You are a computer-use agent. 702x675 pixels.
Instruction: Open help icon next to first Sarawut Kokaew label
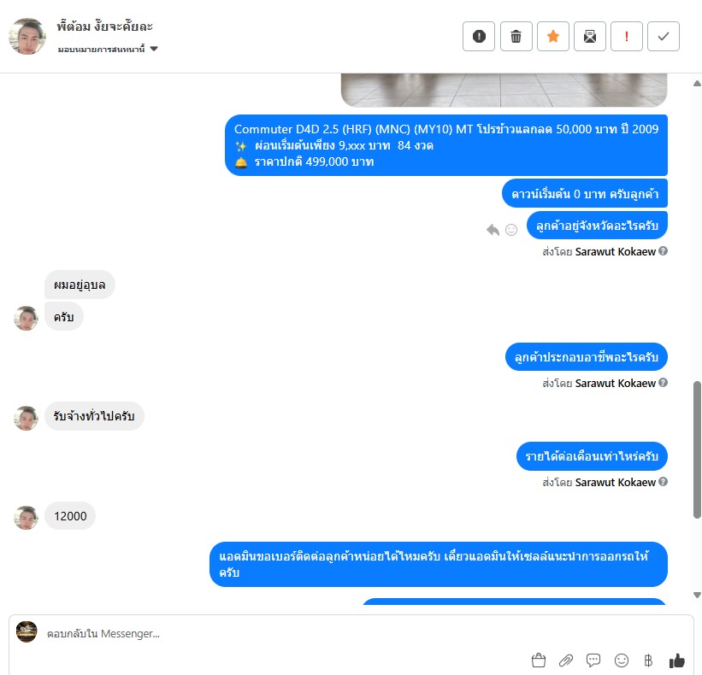click(663, 251)
